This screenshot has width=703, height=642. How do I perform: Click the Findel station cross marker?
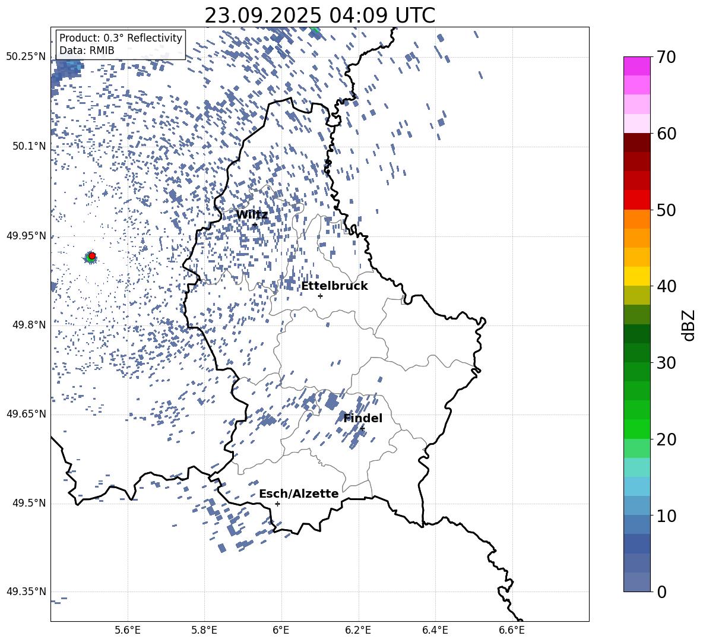point(362,429)
